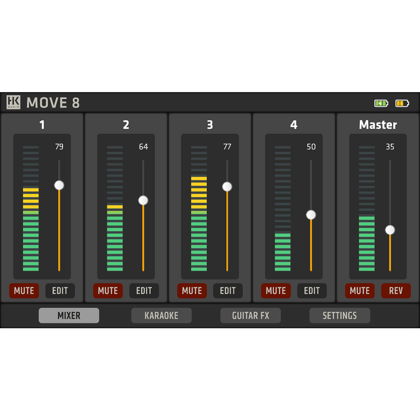Switch to the MIXER tab
The width and height of the screenshot is (420, 420).
(x=69, y=315)
